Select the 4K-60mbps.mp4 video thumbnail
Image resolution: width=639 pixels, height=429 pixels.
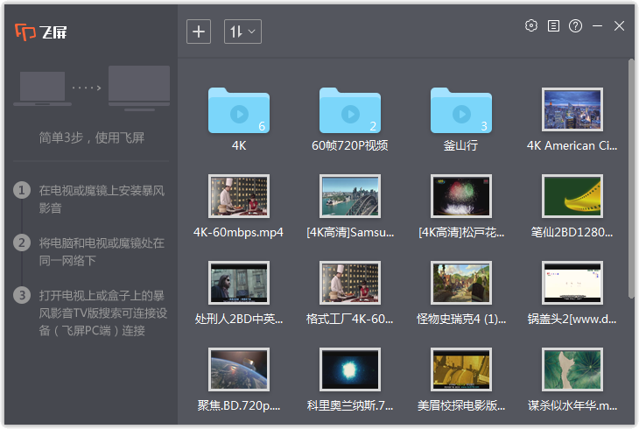[239, 196]
